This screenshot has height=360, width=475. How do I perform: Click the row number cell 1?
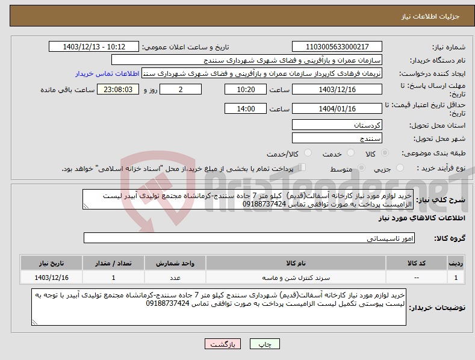pyautogui.click(x=456, y=278)
